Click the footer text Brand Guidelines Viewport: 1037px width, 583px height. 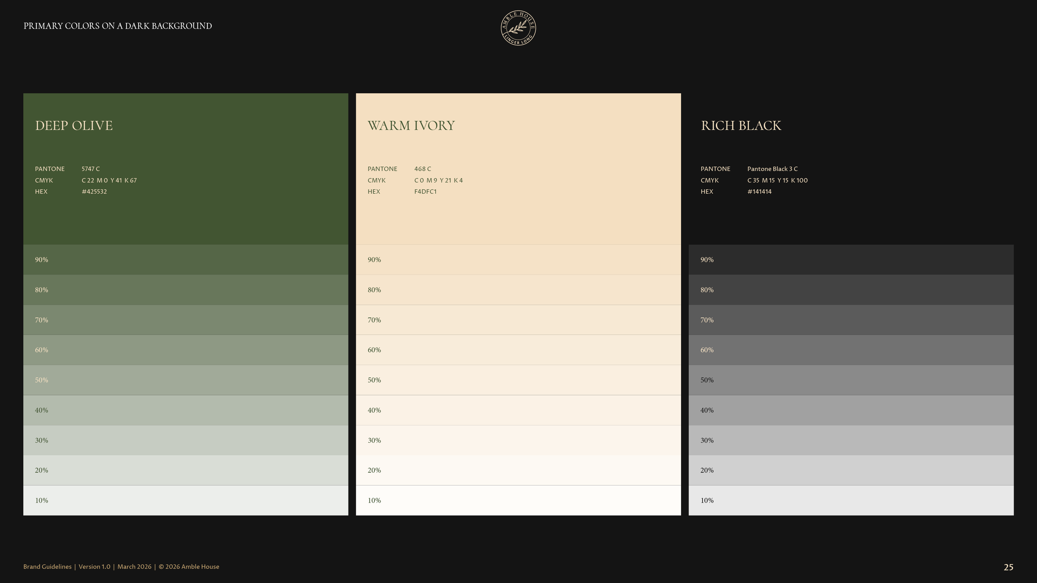click(47, 566)
